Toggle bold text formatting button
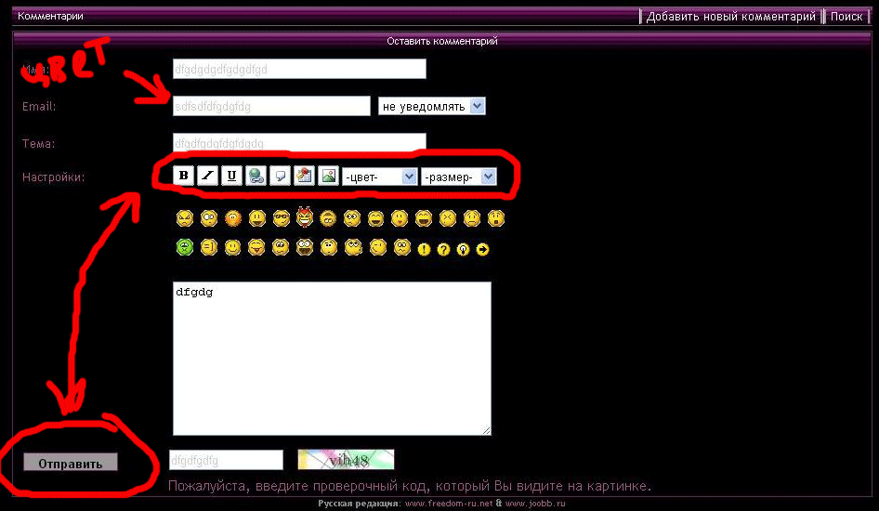Viewport: 879px width, 511px height. 183,176
